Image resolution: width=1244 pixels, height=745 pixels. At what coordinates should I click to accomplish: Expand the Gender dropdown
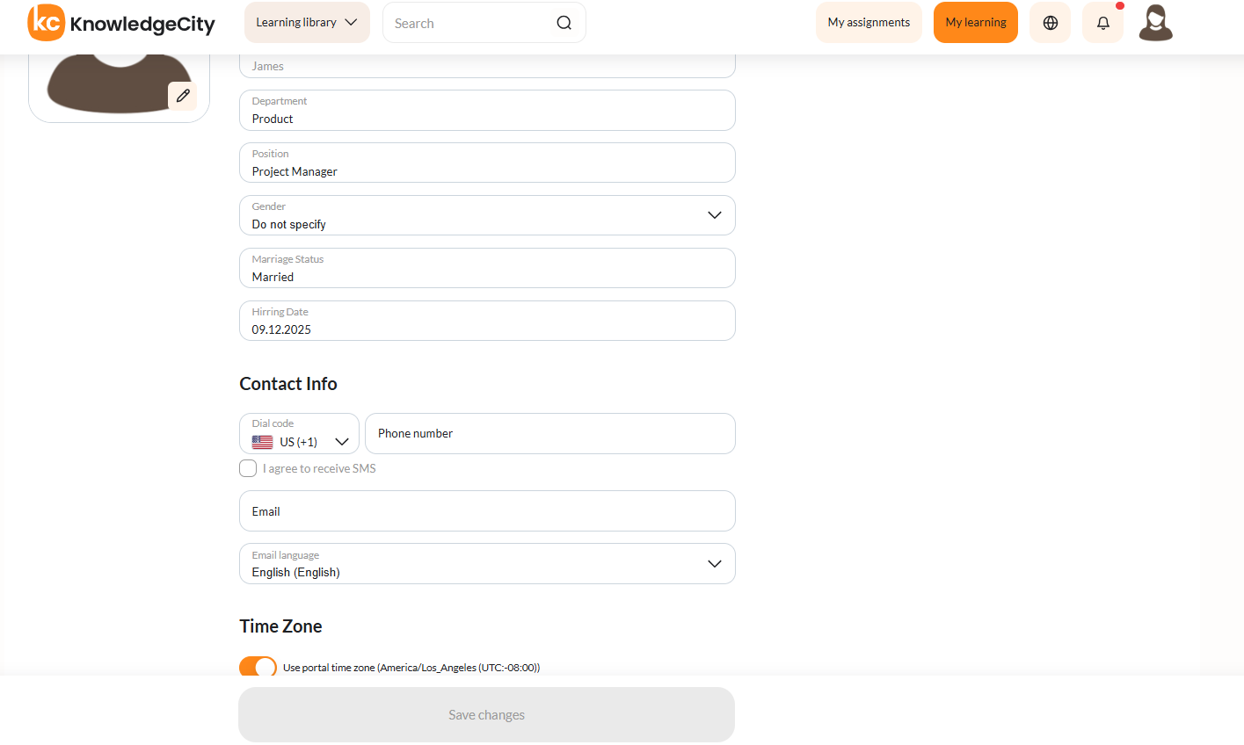pos(487,215)
